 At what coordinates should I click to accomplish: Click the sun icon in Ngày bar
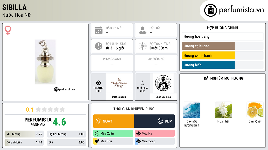[98, 121]
